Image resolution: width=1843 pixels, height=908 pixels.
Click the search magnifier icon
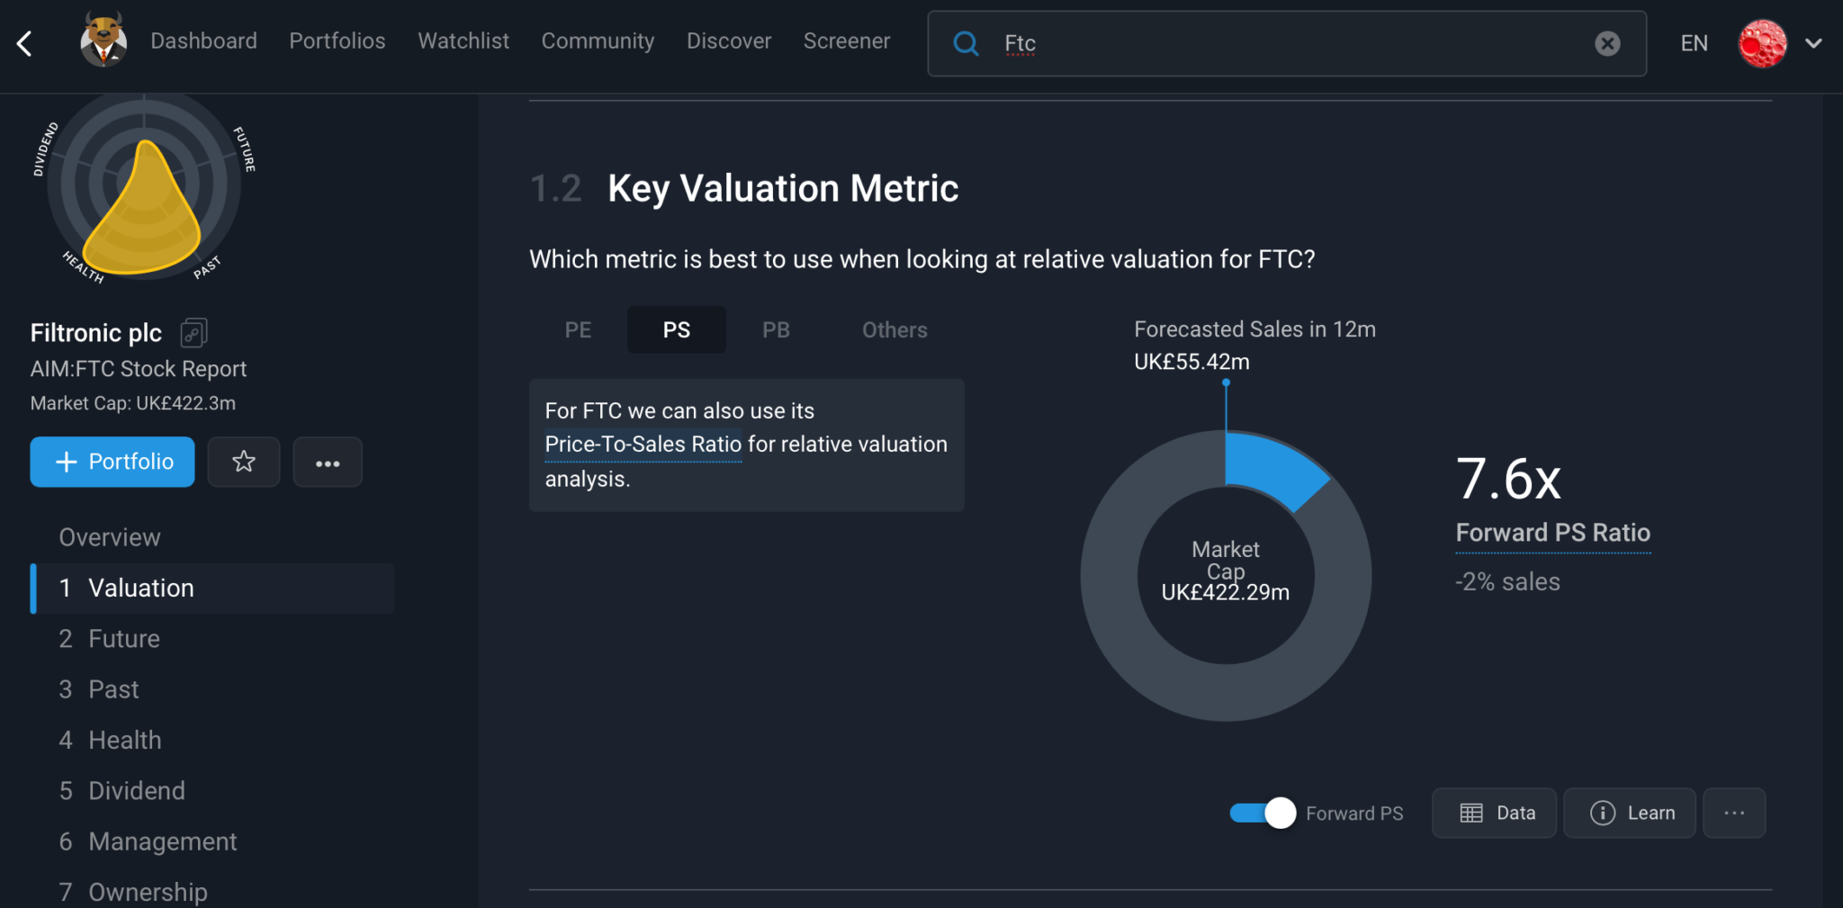pos(966,43)
